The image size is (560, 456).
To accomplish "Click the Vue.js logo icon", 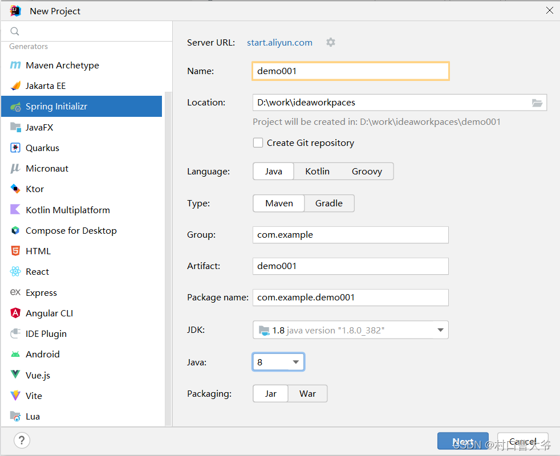I will [x=15, y=374].
